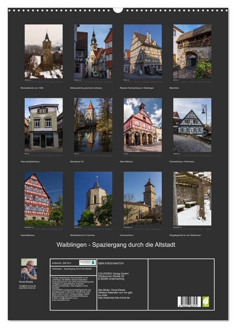Open the Michaelskirche im Sommer photo
The height and width of the screenshot is (328, 236).
coord(93,199)
